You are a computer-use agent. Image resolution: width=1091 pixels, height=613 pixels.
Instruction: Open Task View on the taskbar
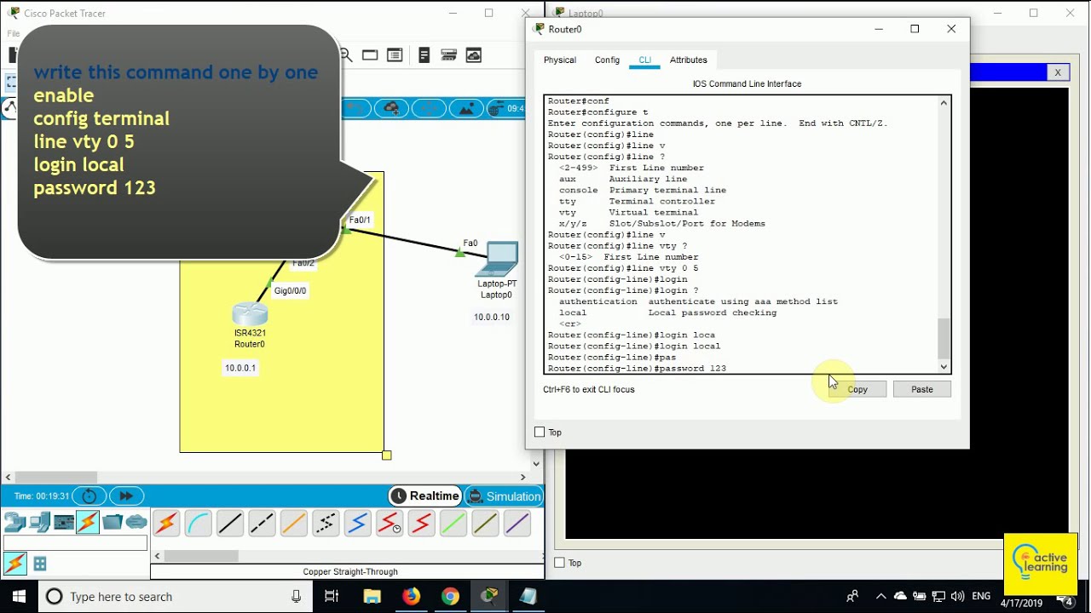pyautogui.click(x=332, y=597)
